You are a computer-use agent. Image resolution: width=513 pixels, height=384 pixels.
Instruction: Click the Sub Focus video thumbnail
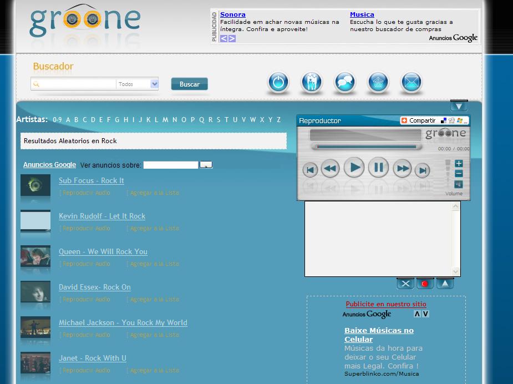click(35, 185)
